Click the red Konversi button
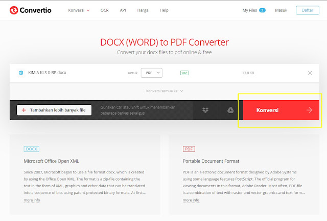This screenshot has width=327, height=221. click(x=281, y=110)
